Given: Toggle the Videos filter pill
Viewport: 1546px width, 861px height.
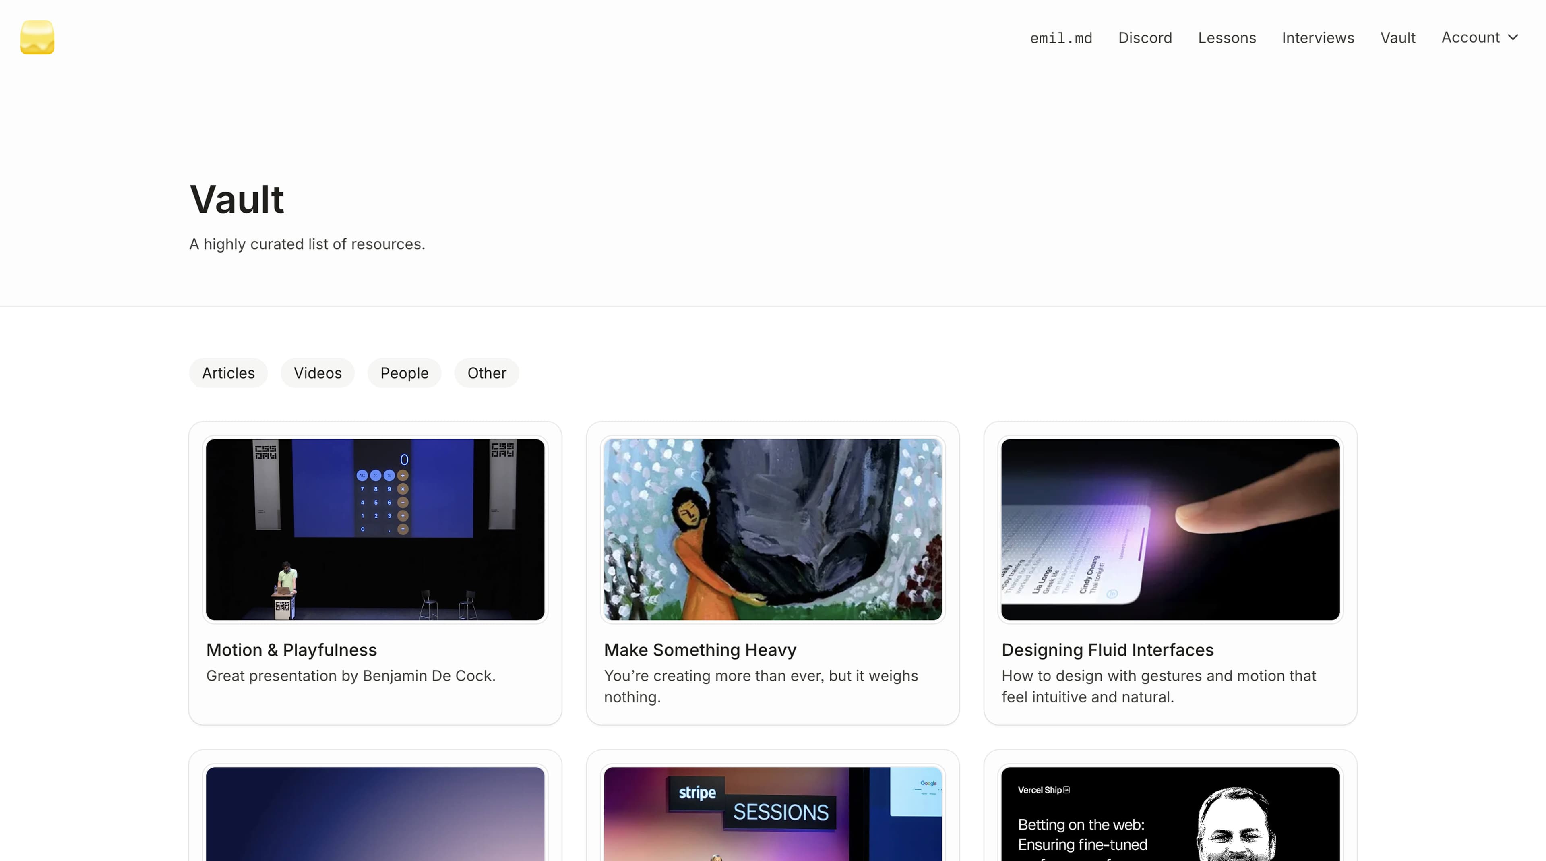Looking at the screenshot, I should tap(318, 373).
